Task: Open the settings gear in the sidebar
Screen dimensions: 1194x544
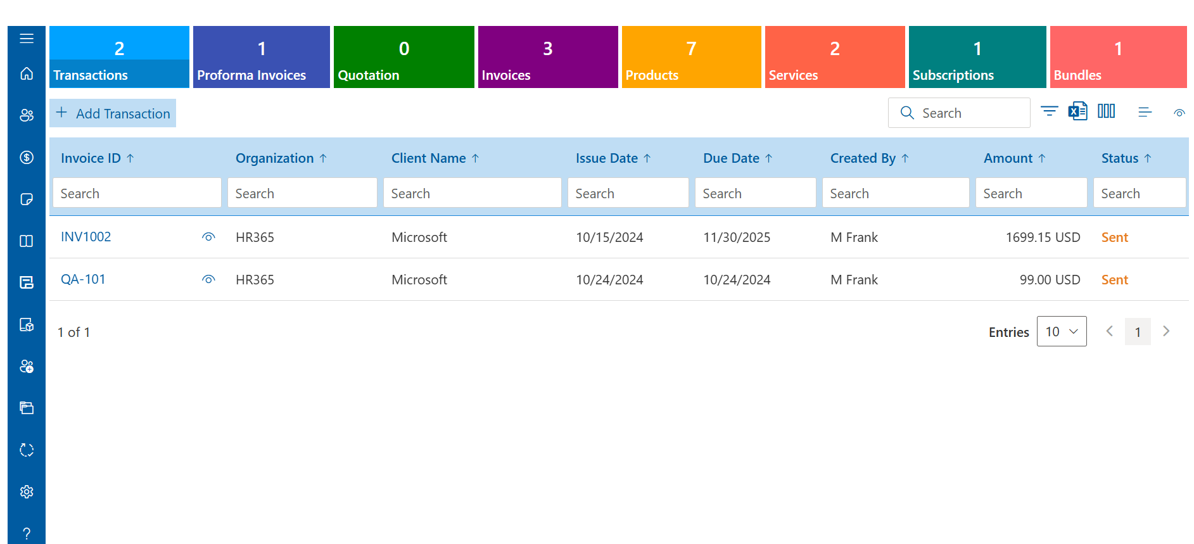Action: pyautogui.click(x=27, y=491)
